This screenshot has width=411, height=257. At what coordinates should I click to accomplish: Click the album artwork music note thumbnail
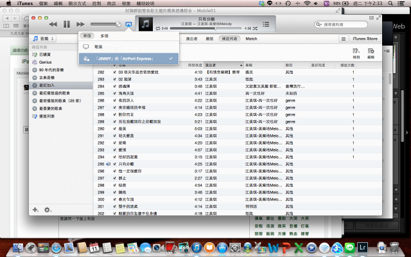pyautogui.click(x=146, y=24)
